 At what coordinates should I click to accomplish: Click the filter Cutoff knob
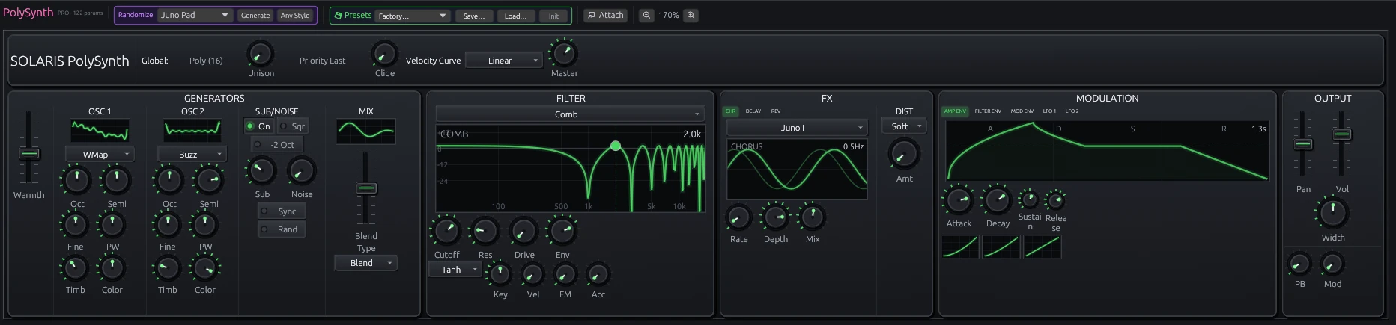446,231
